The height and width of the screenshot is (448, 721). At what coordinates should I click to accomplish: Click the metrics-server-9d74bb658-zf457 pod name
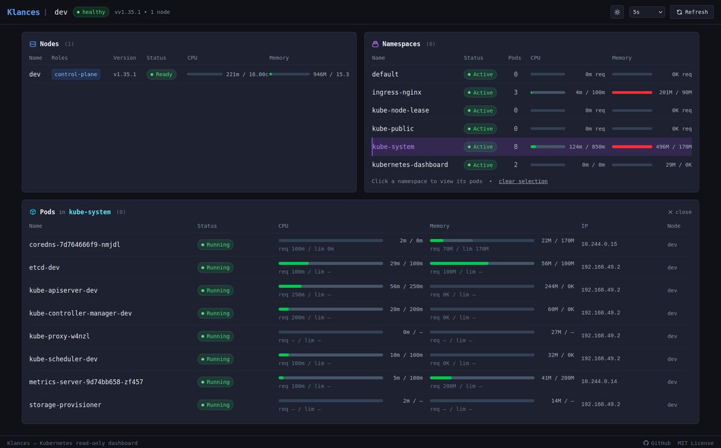click(87, 382)
